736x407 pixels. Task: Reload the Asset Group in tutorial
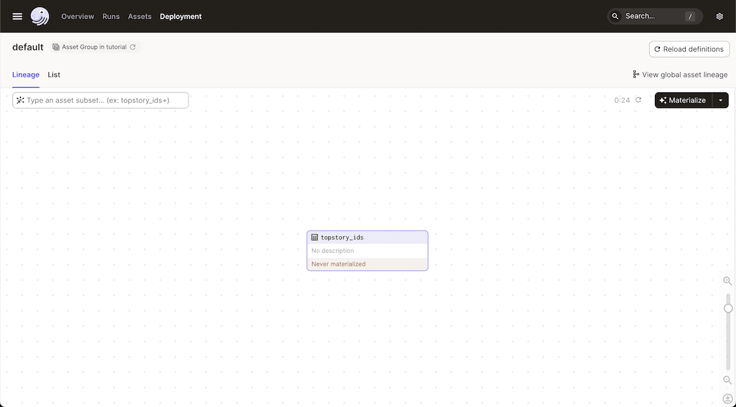point(132,46)
